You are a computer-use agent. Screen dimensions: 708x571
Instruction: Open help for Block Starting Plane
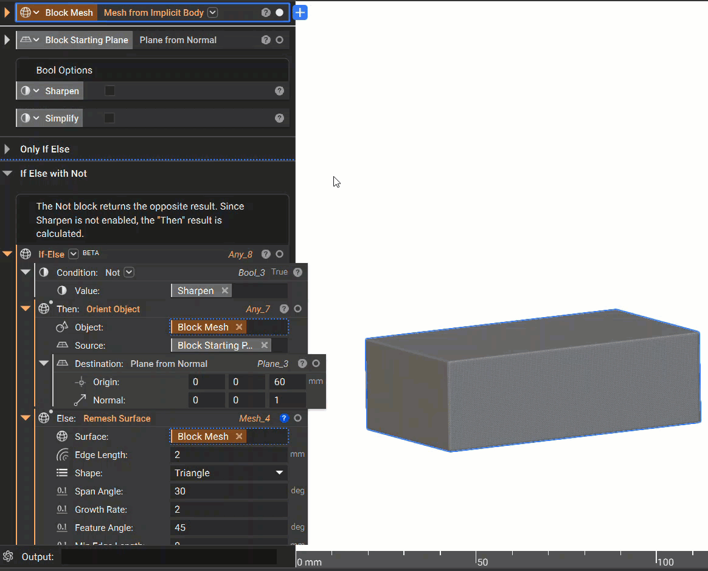tap(266, 39)
